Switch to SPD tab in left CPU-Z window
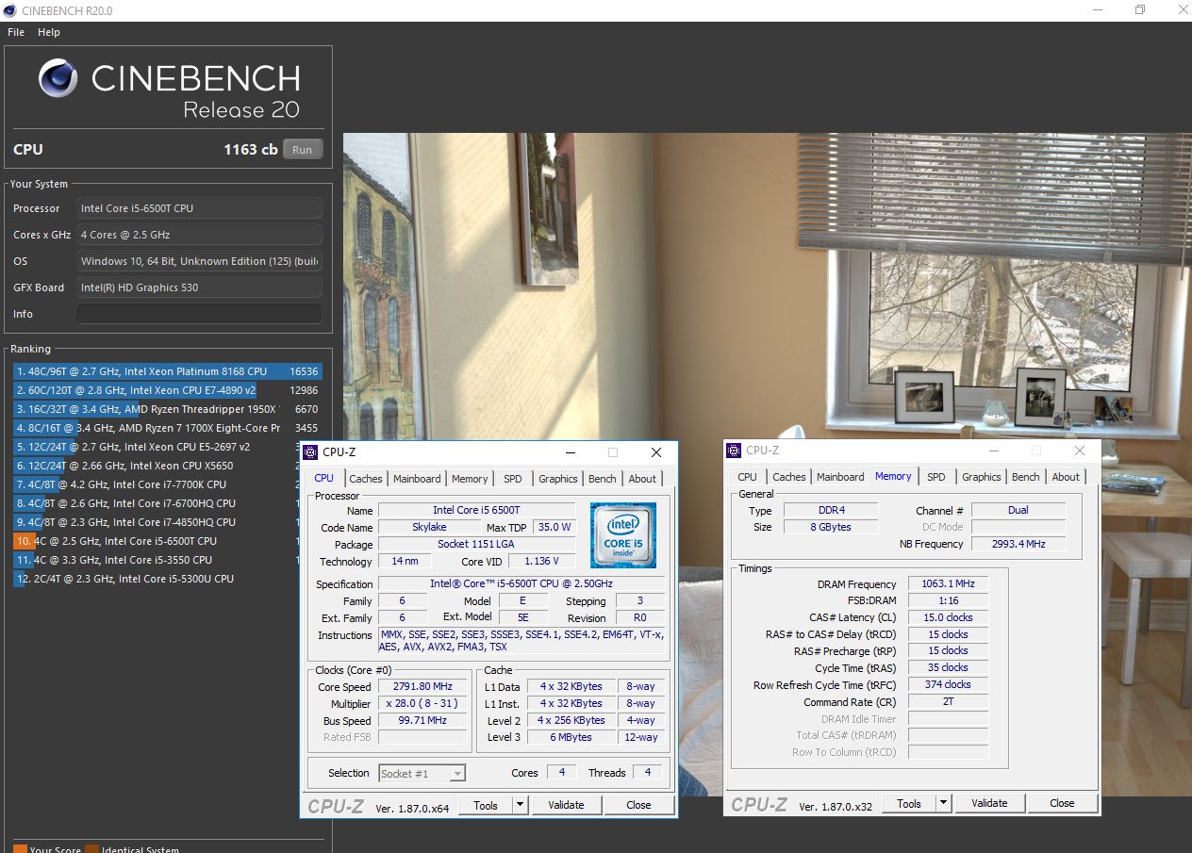 click(x=512, y=479)
